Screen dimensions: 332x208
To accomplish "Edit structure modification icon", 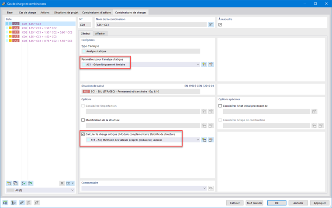I will [x=211, y=126].
